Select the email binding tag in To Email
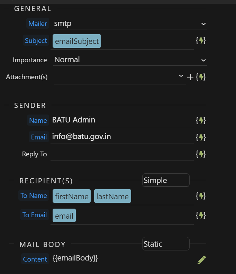Screen dimensions: 236x274 [64, 216]
